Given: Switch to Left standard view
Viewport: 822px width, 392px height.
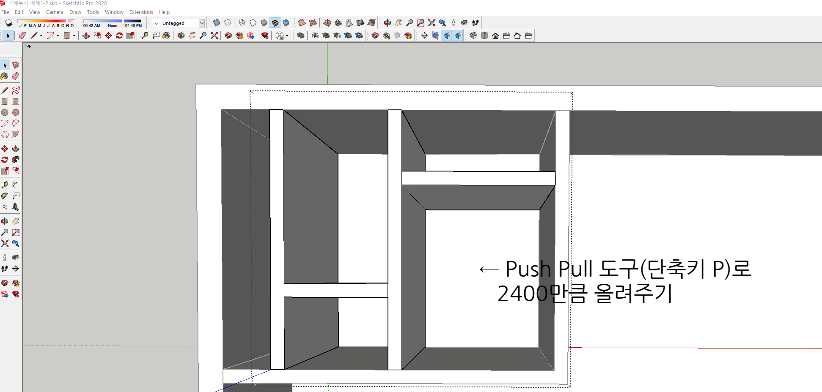Looking at the screenshot, I should 528,35.
